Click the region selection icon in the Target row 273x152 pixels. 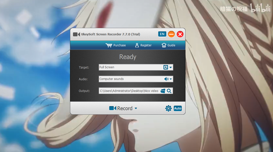click(x=165, y=67)
